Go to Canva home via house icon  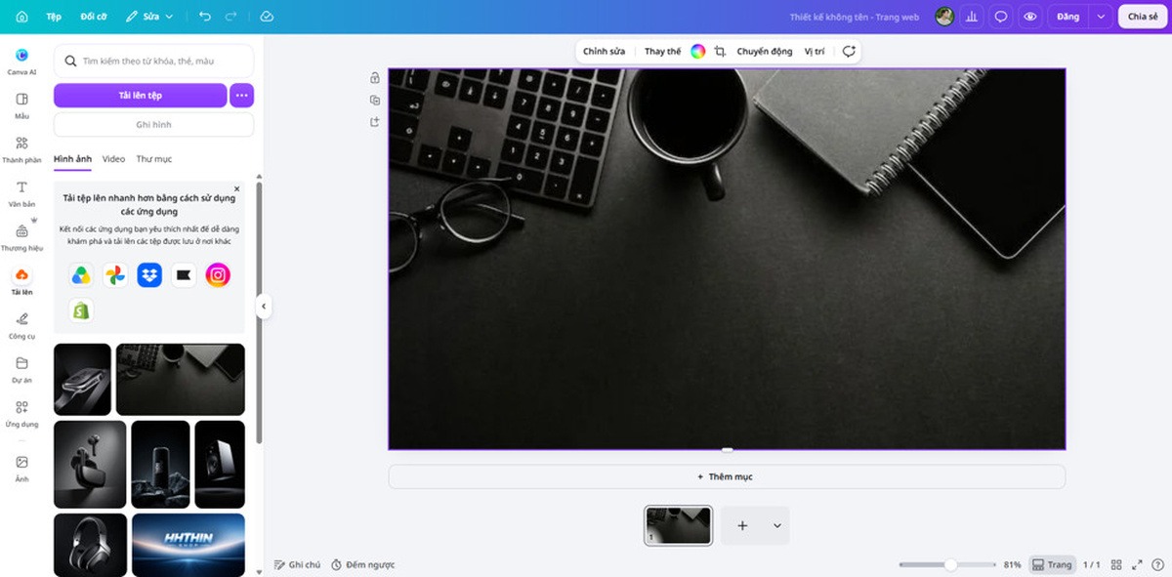[x=21, y=17]
